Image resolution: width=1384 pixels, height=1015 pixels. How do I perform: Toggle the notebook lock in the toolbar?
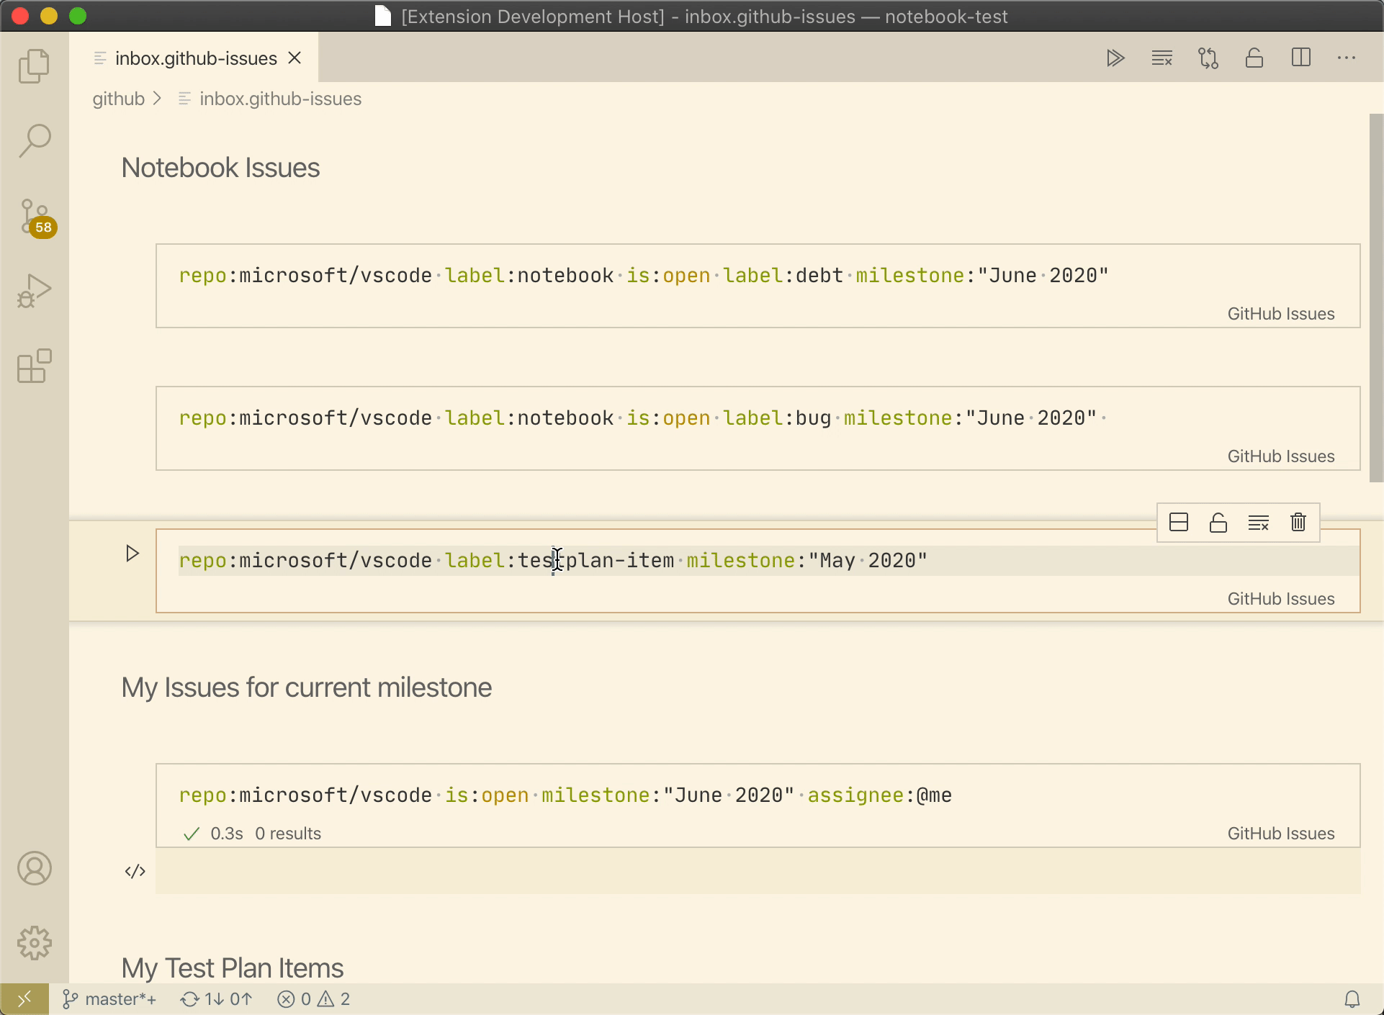click(x=1254, y=58)
